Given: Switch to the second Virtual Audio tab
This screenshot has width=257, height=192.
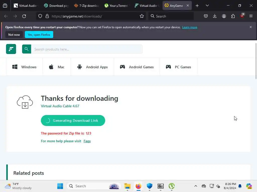Looking at the screenshot, I should pyautogui.click(x=147, y=6).
